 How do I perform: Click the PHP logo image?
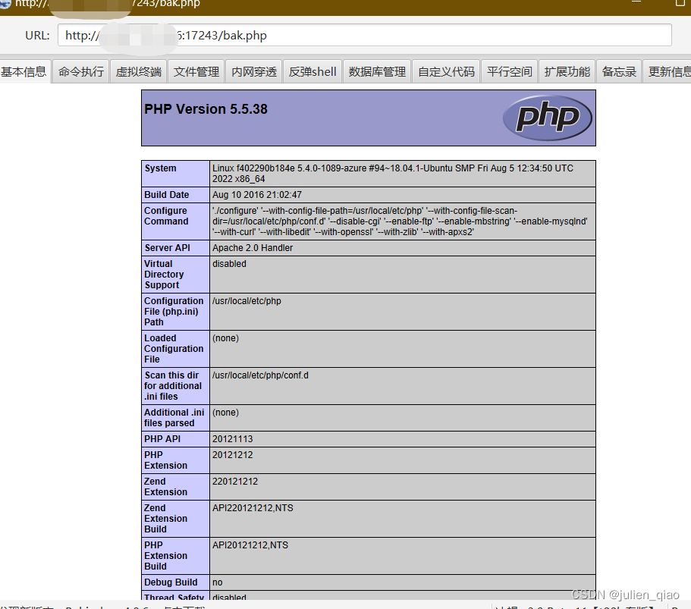point(548,118)
